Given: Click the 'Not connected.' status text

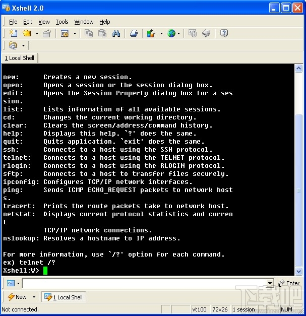Looking at the screenshot, I should coord(20,309).
